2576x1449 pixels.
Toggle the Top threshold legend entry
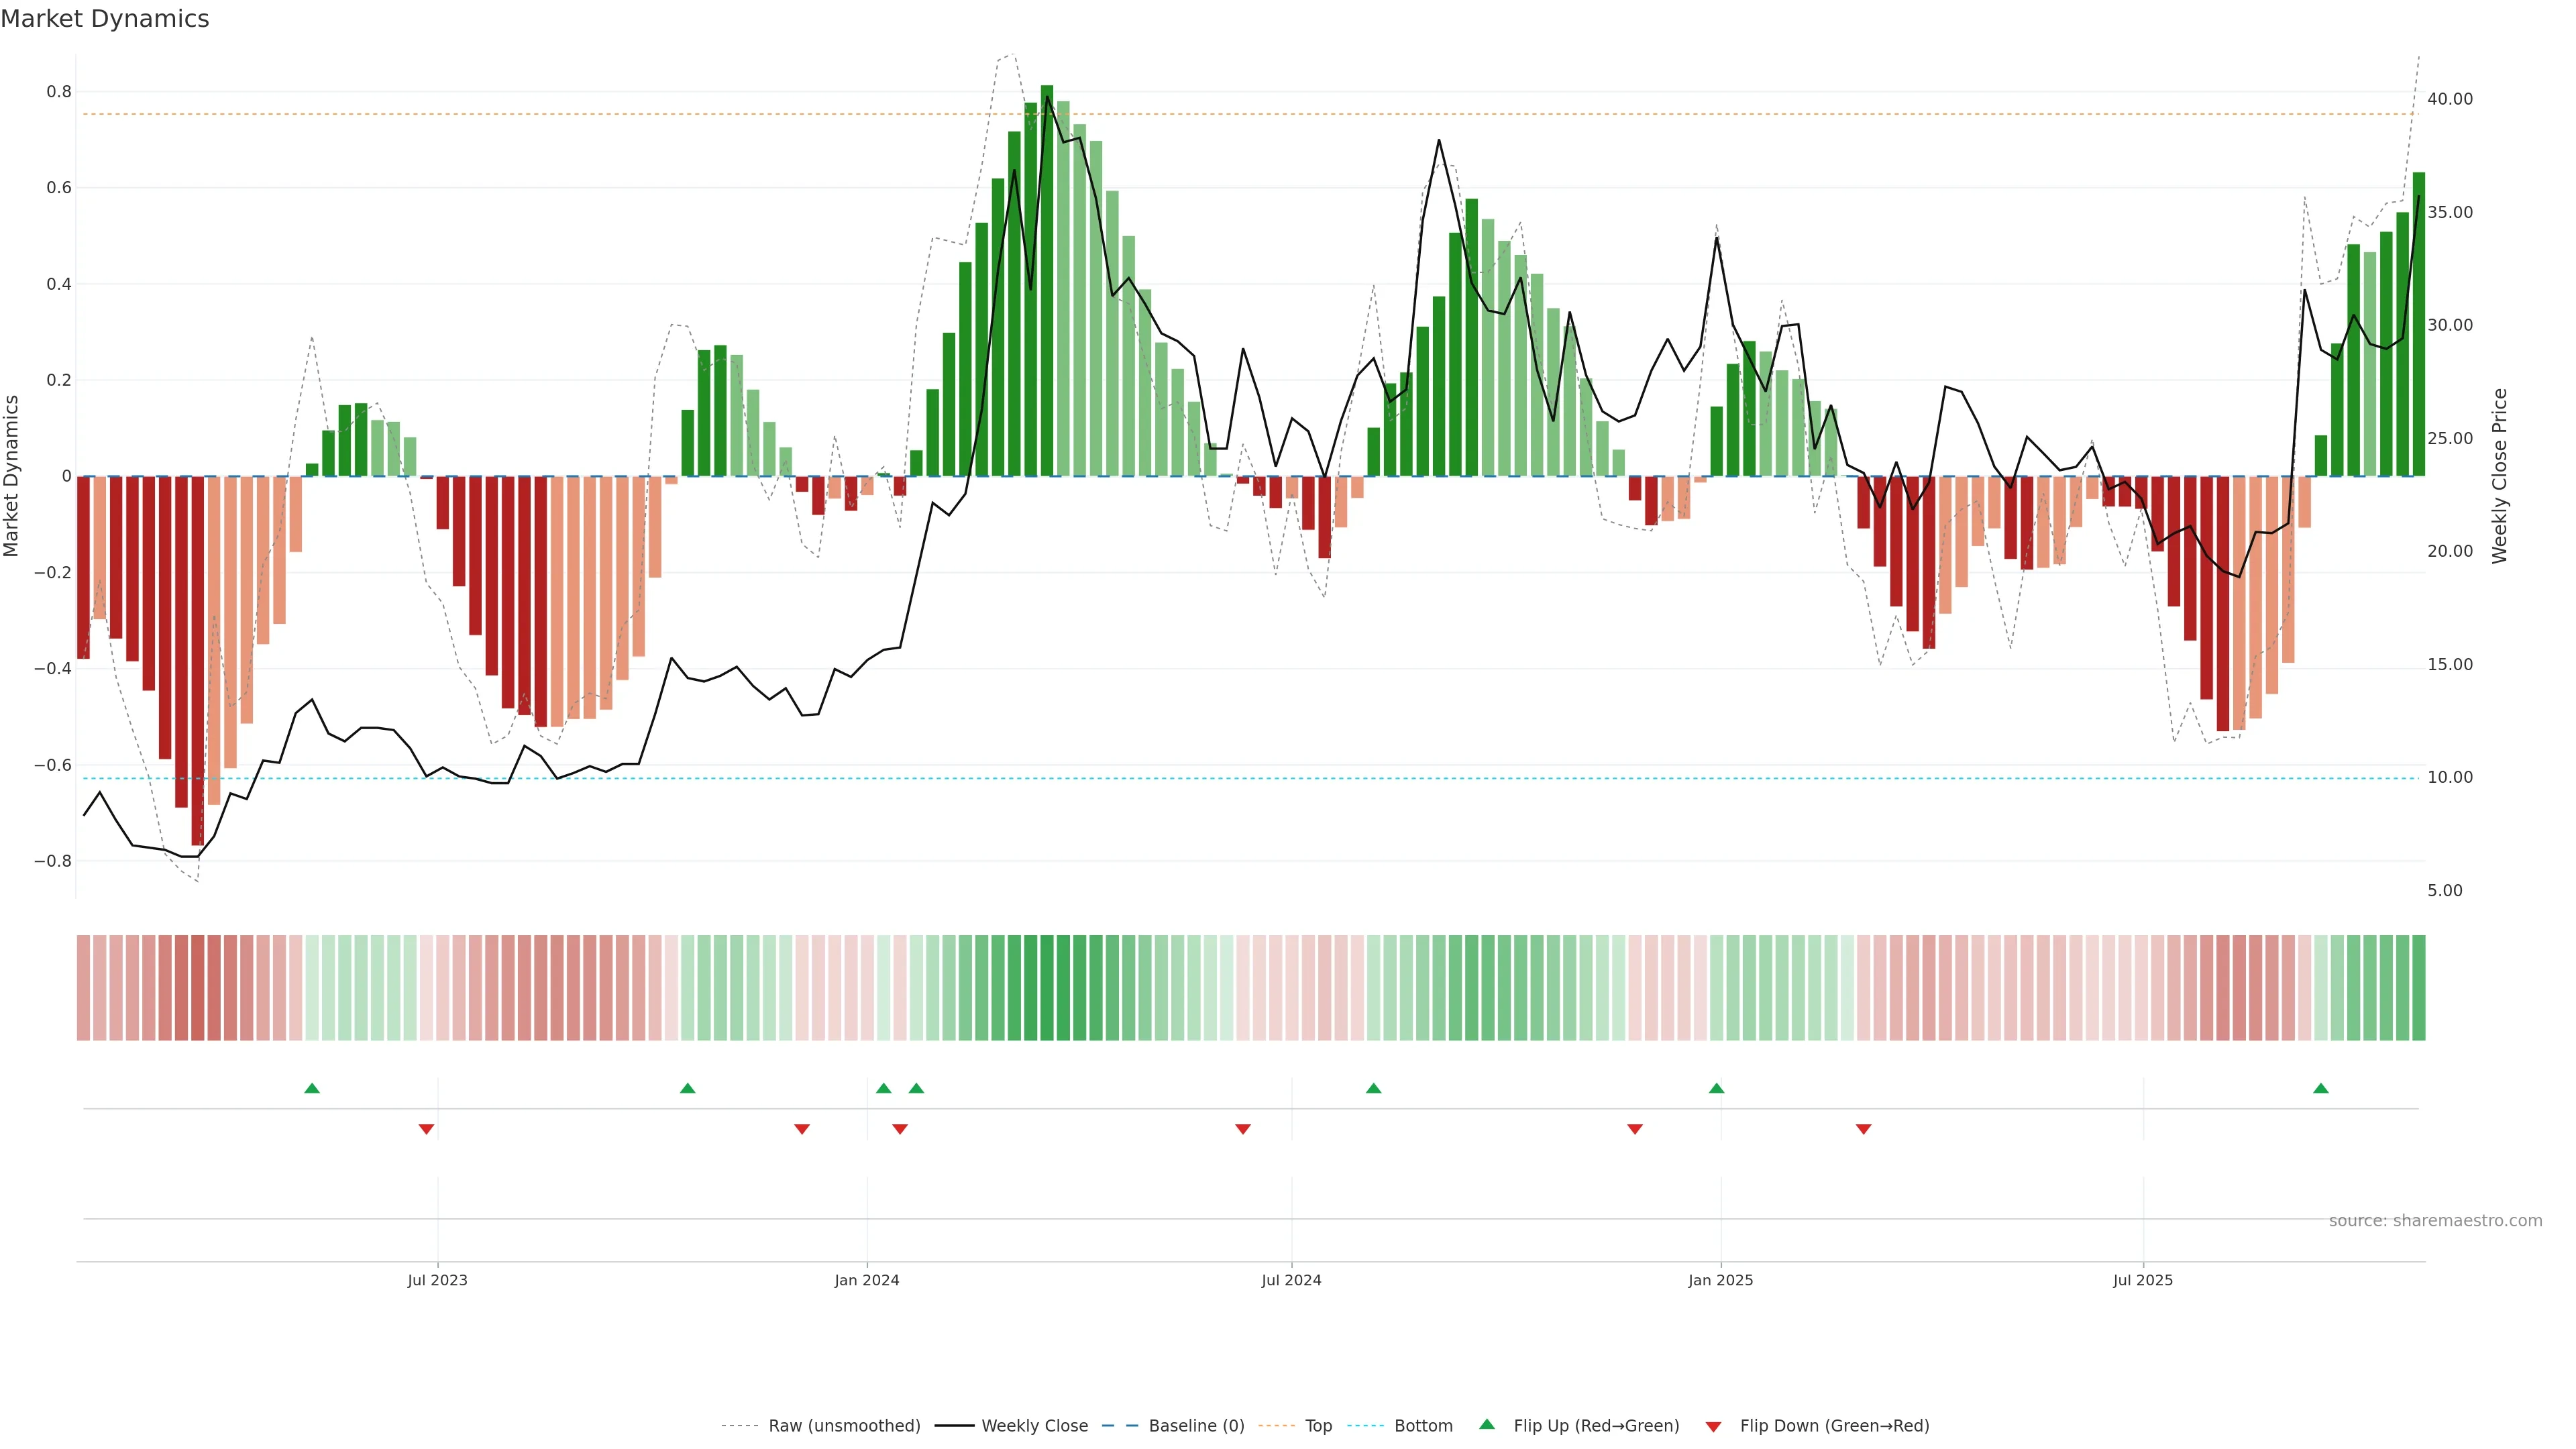(x=1318, y=1426)
